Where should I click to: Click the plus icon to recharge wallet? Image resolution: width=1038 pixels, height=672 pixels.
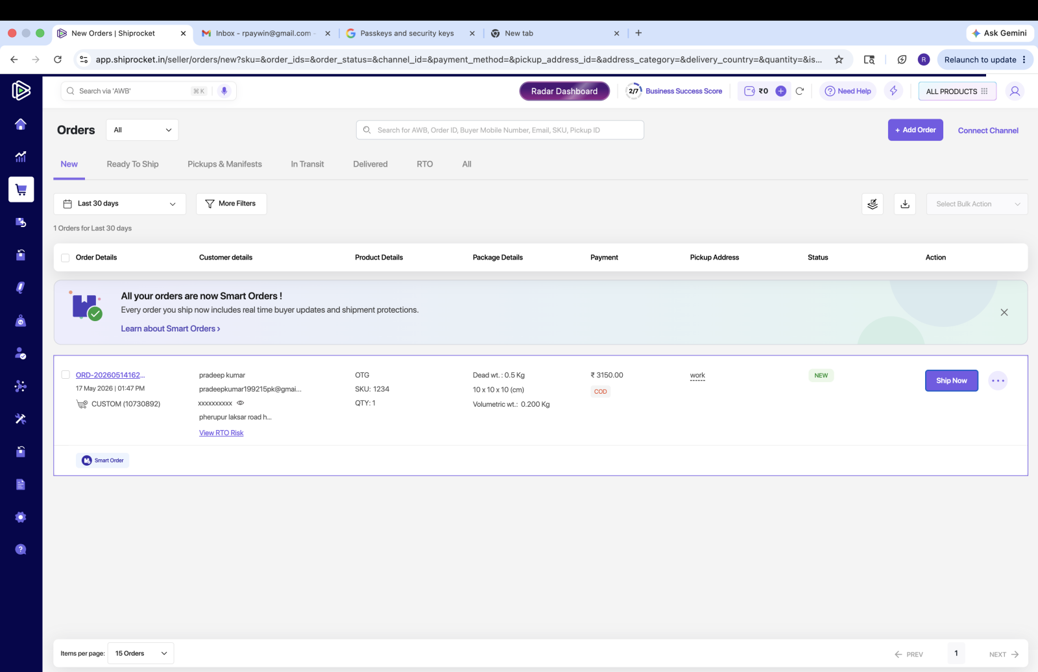[781, 91]
